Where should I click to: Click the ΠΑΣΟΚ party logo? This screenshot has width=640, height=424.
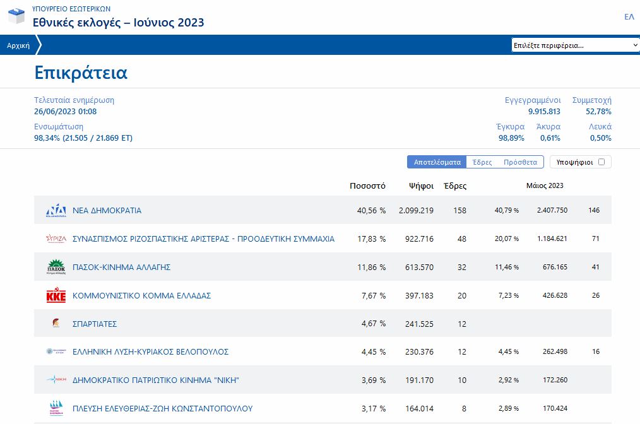pyautogui.click(x=56, y=267)
